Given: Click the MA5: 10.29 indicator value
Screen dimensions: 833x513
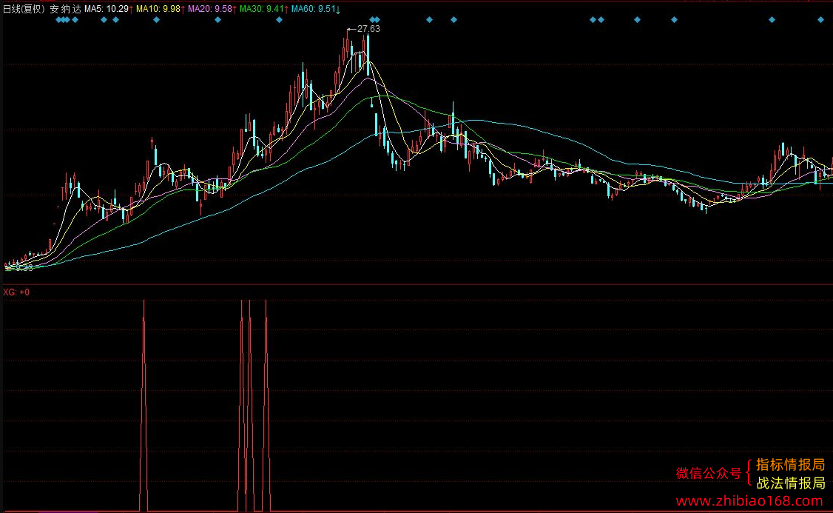Looking at the screenshot, I should [x=107, y=9].
